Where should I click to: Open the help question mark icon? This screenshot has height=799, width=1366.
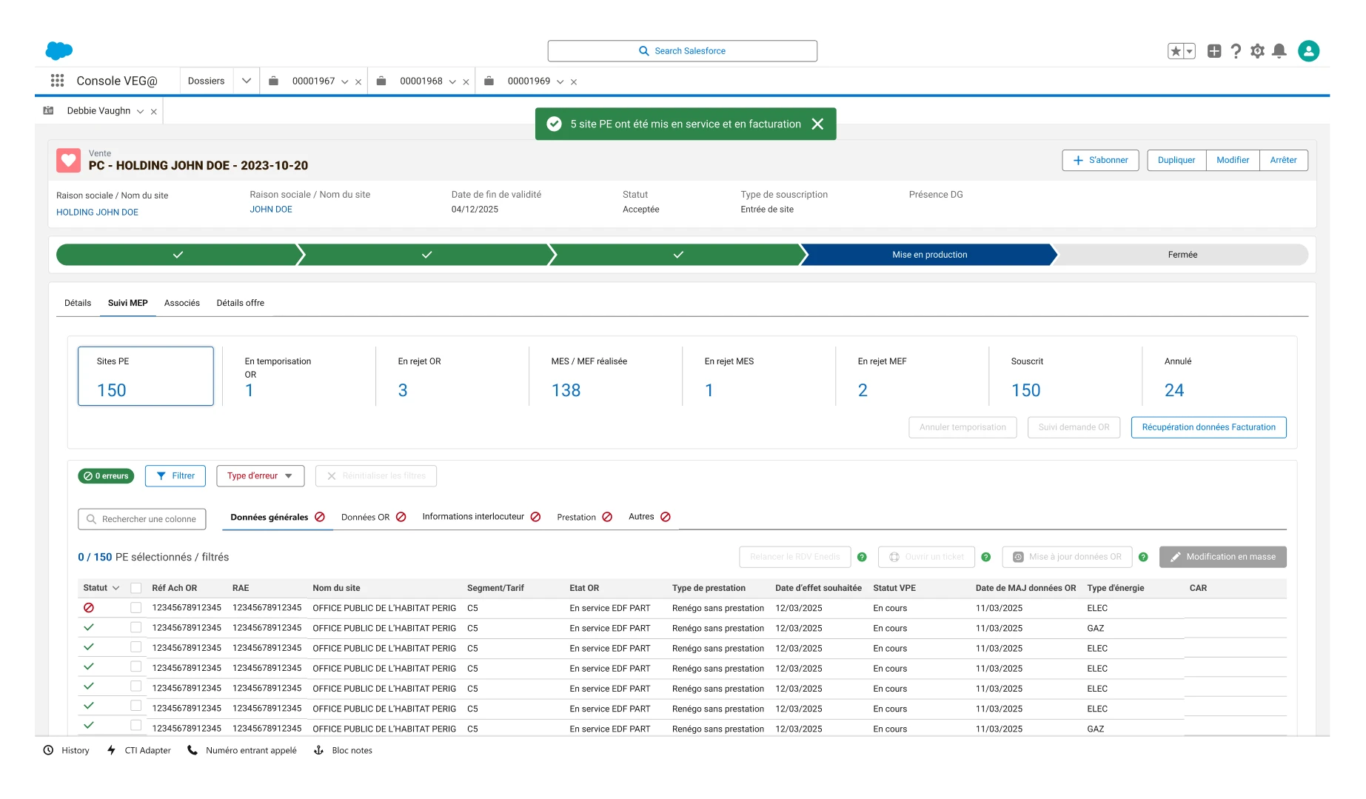point(1236,51)
